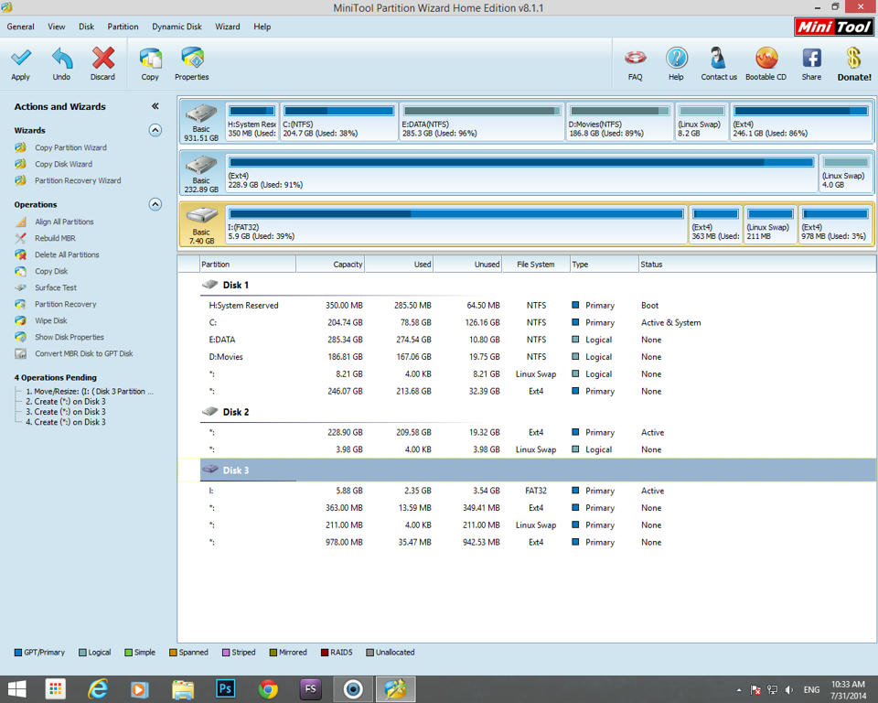The image size is (878, 703).
Task: Open the partition Properties tool
Action: pyautogui.click(x=191, y=59)
